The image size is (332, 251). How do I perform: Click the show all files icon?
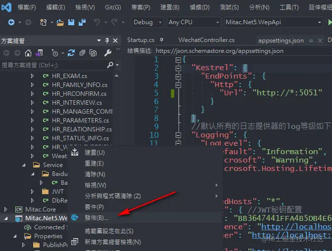(x=93, y=53)
